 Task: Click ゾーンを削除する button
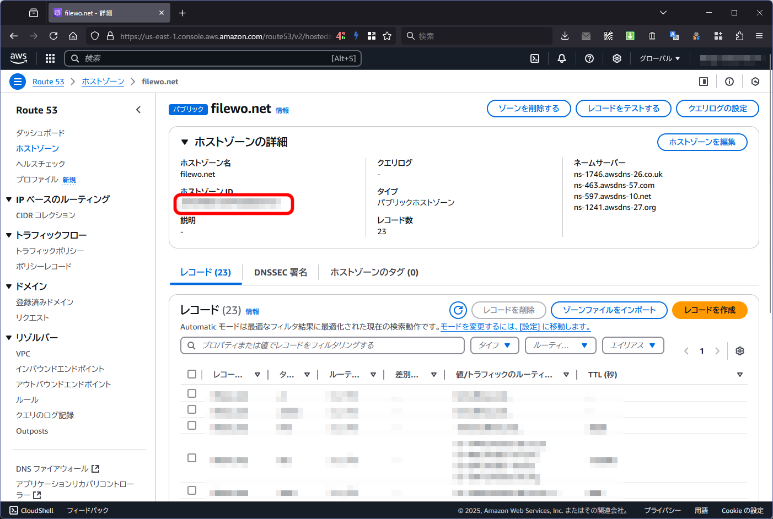tap(529, 109)
